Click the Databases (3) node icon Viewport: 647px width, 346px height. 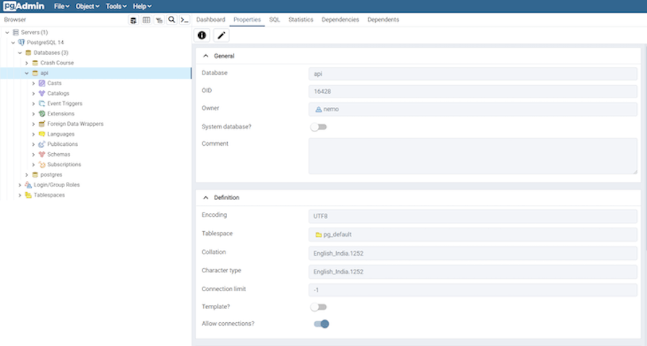pyautogui.click(x=28, y=53)
